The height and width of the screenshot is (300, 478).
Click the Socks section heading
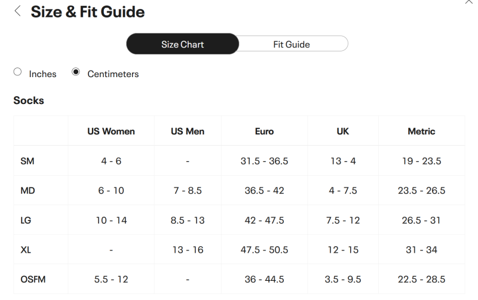click(29, 100)
